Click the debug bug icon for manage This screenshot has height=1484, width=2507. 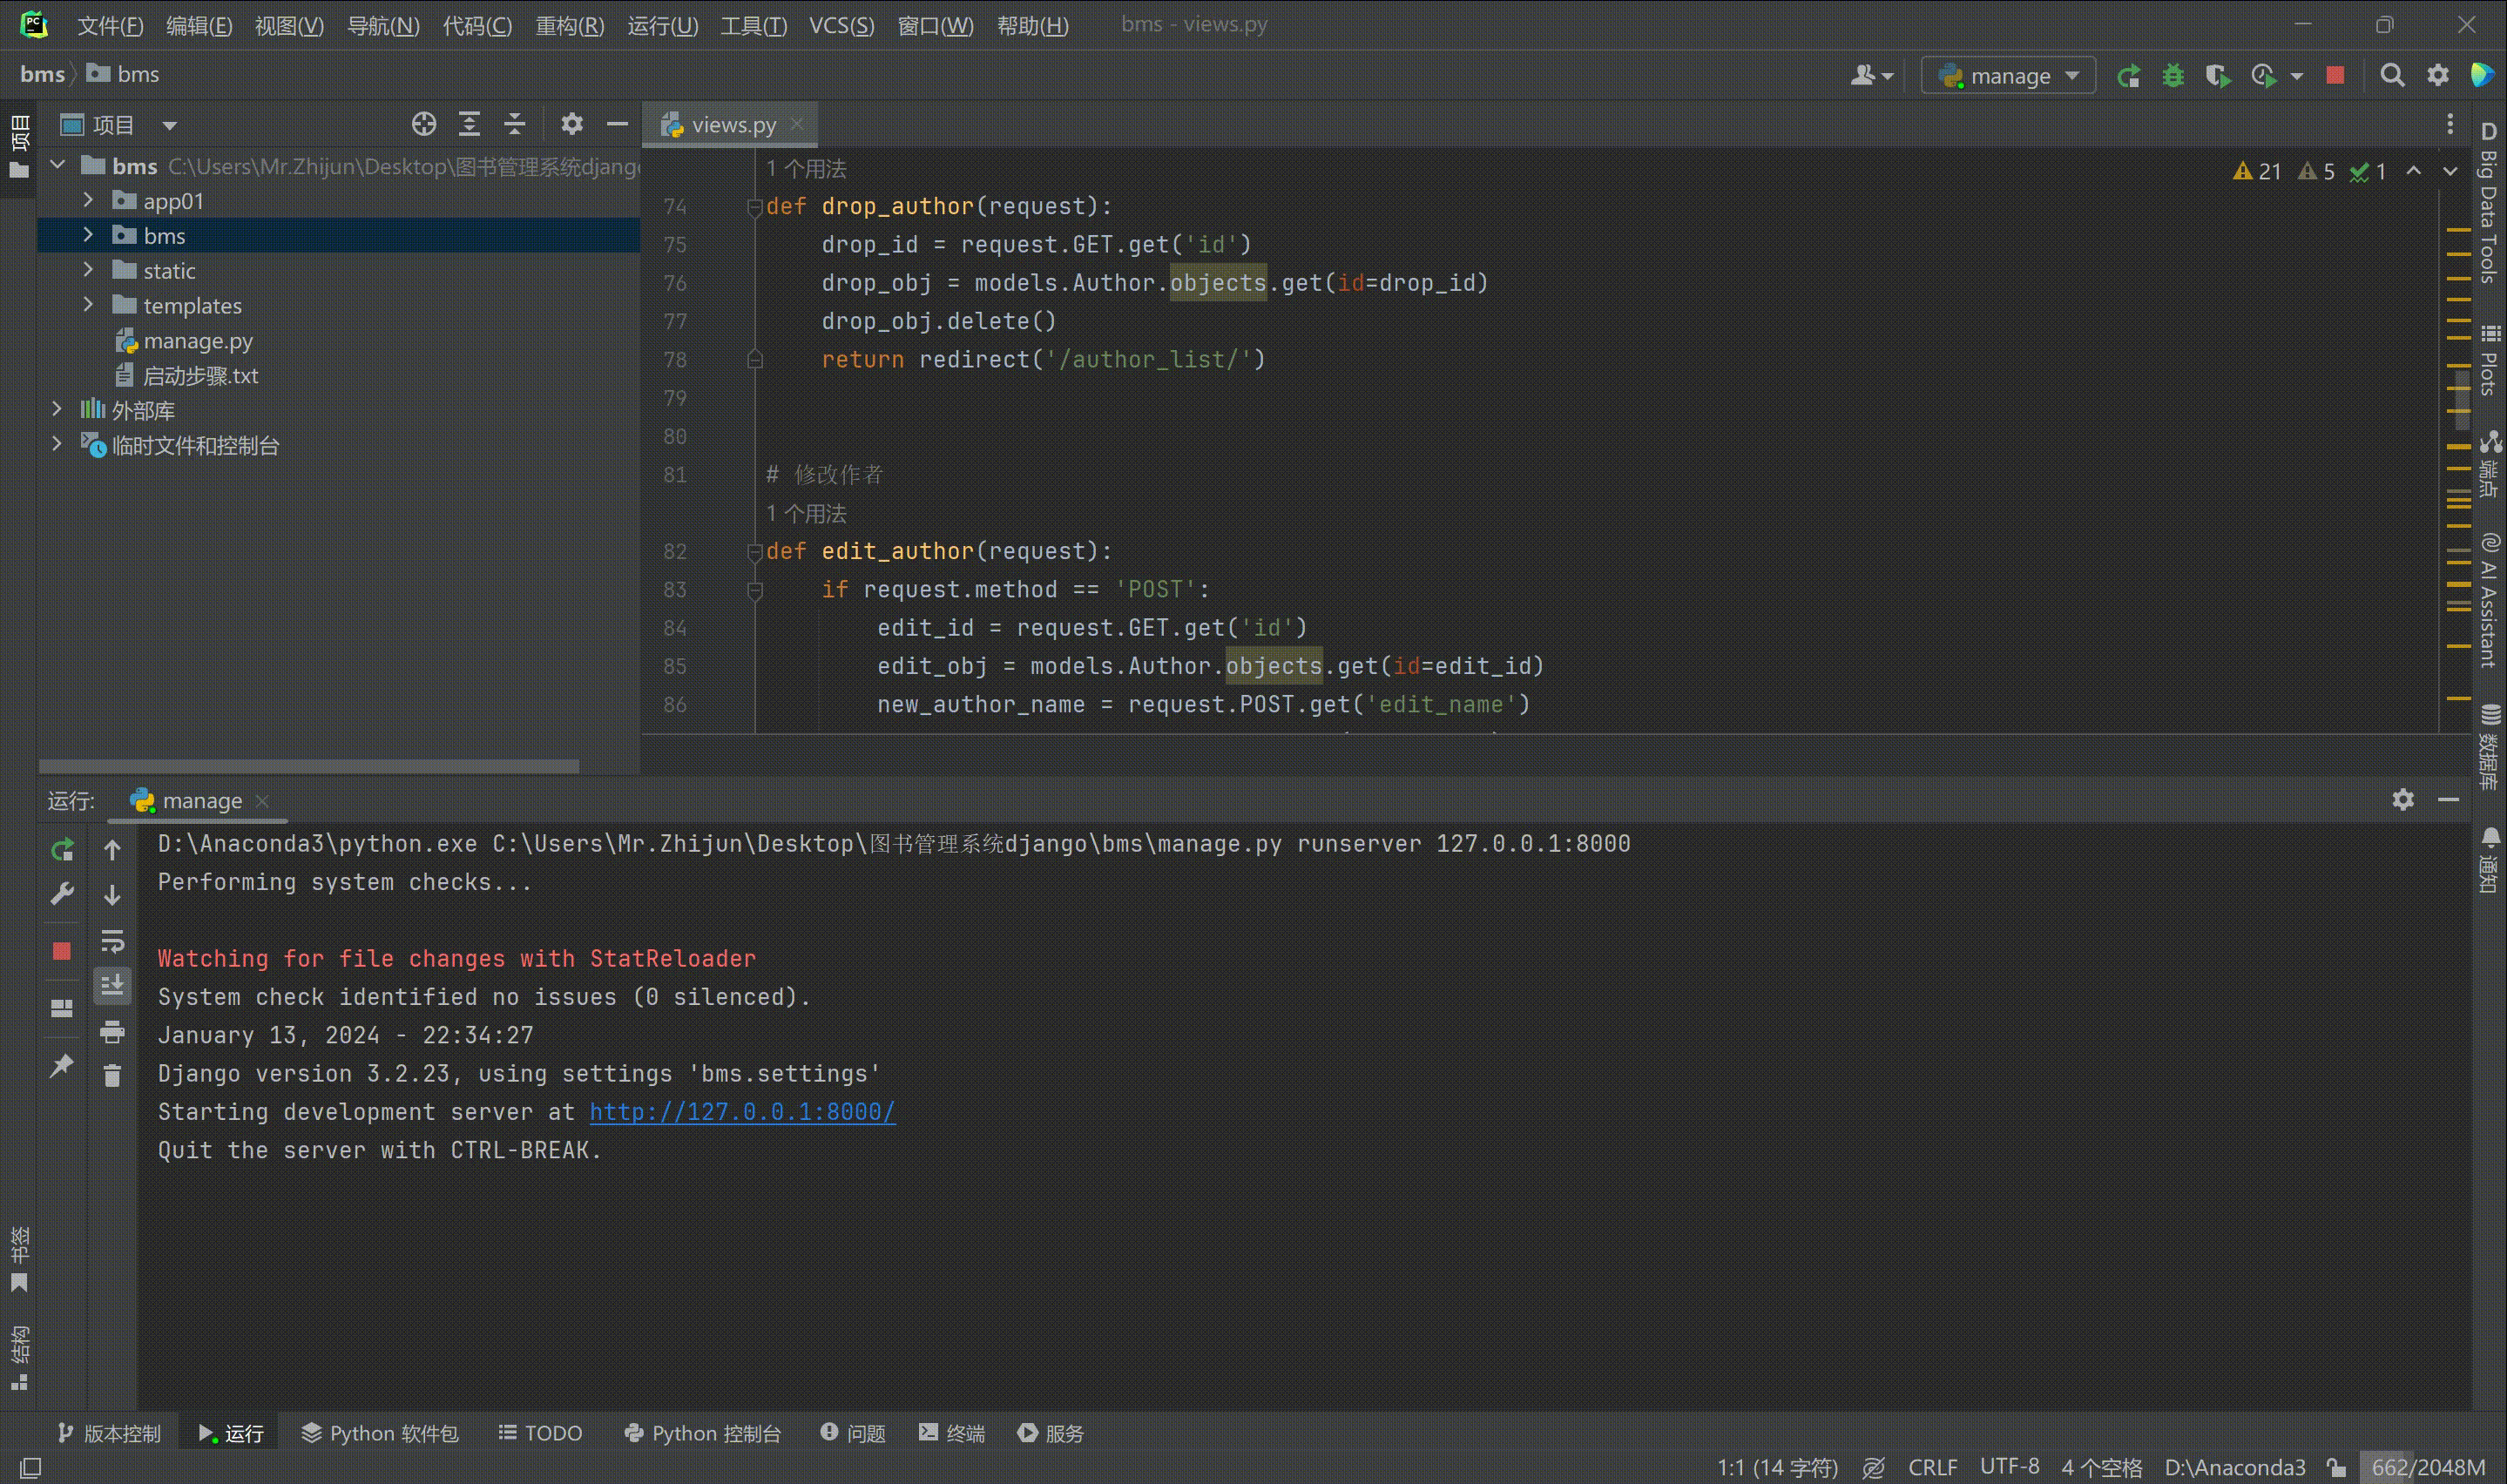[2173, 76]
